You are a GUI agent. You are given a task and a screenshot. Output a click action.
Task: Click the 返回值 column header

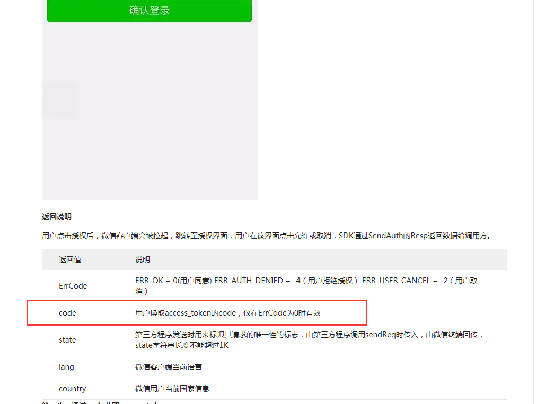point(70,259)
